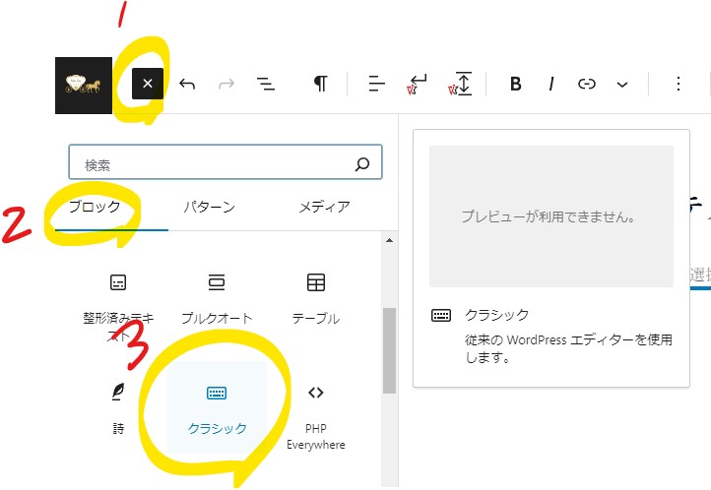
Task: Open block options three-dot menu
Action: coord(678,84)
